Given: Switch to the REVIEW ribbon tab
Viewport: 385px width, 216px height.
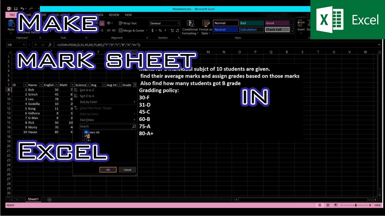Looking at the screenshot, I should click(114, 15).
